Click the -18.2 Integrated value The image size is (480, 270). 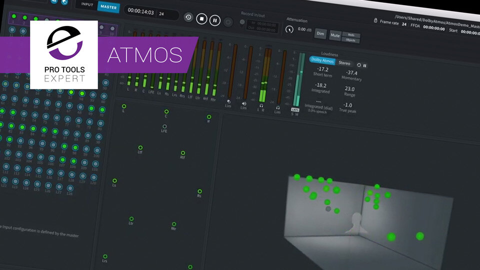point(320,85)
